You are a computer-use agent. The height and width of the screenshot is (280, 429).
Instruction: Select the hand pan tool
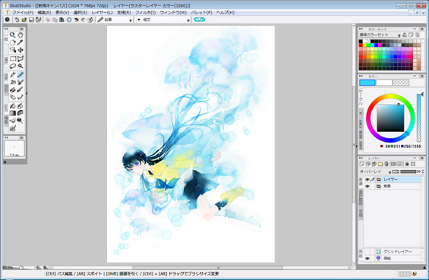21,35
